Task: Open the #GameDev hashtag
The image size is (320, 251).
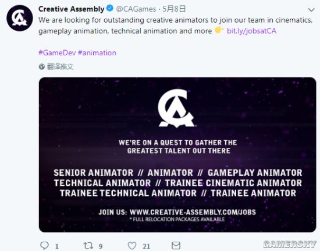Action: [57, 52]
